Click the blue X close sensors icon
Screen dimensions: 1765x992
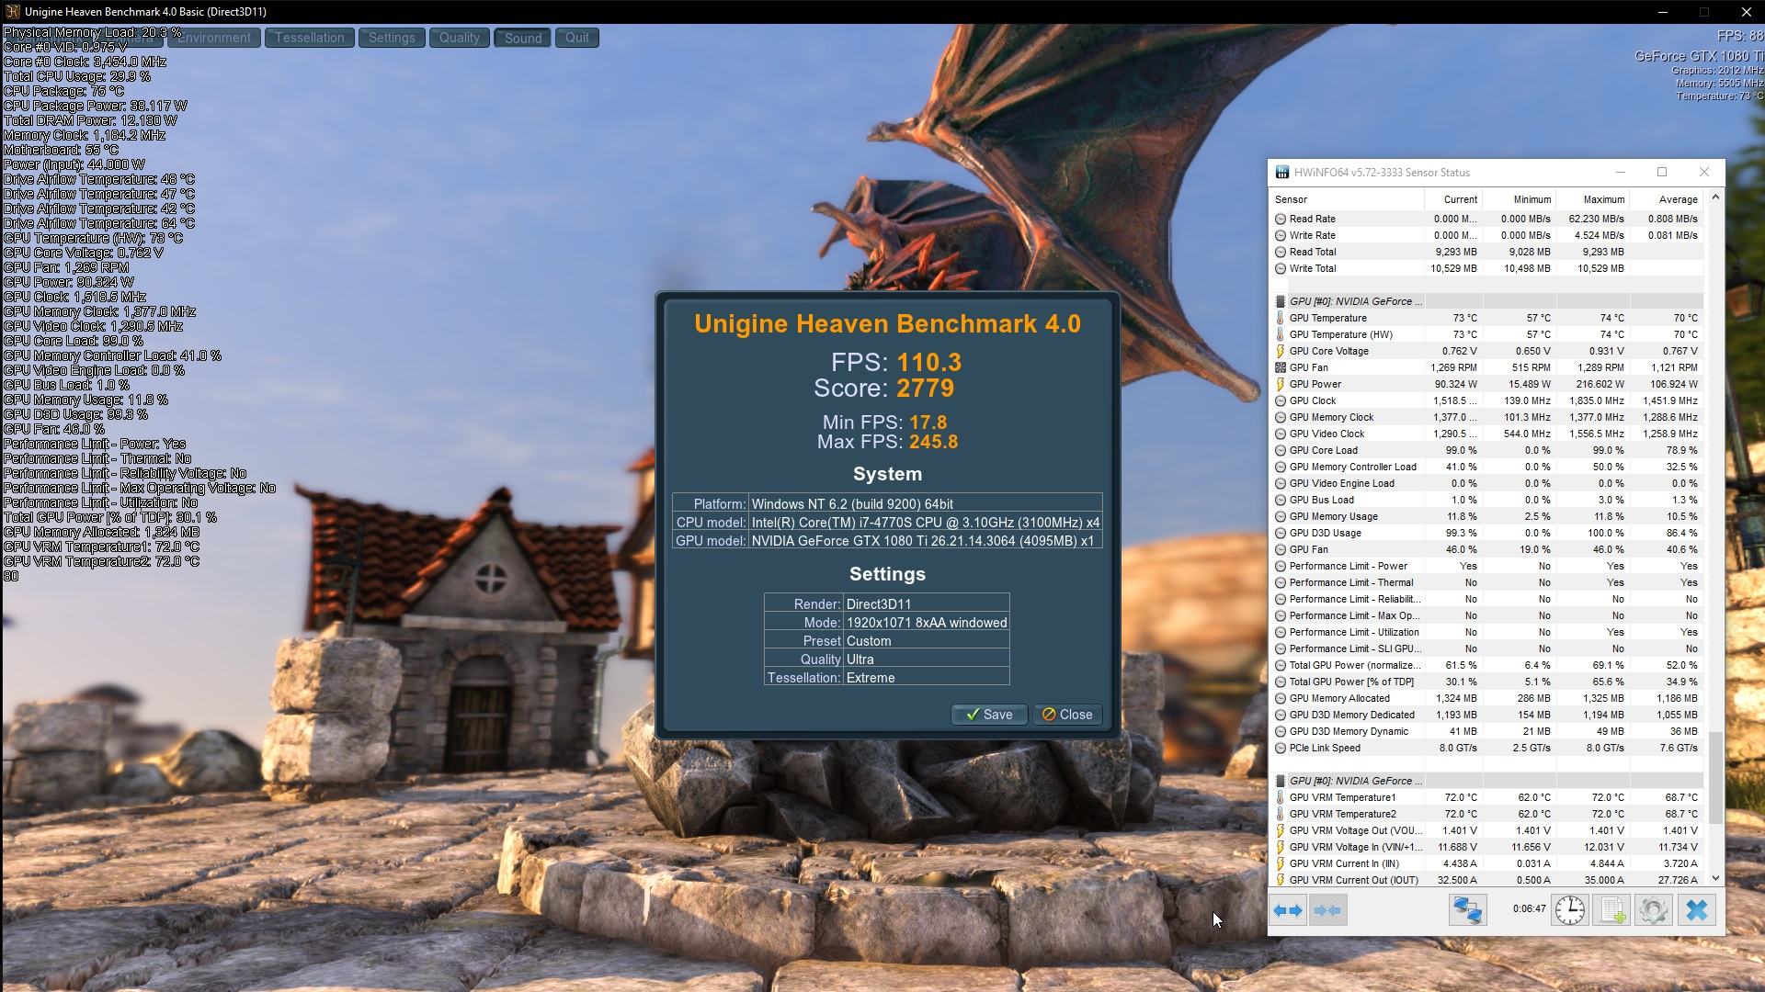click(x=1696, y=910)
